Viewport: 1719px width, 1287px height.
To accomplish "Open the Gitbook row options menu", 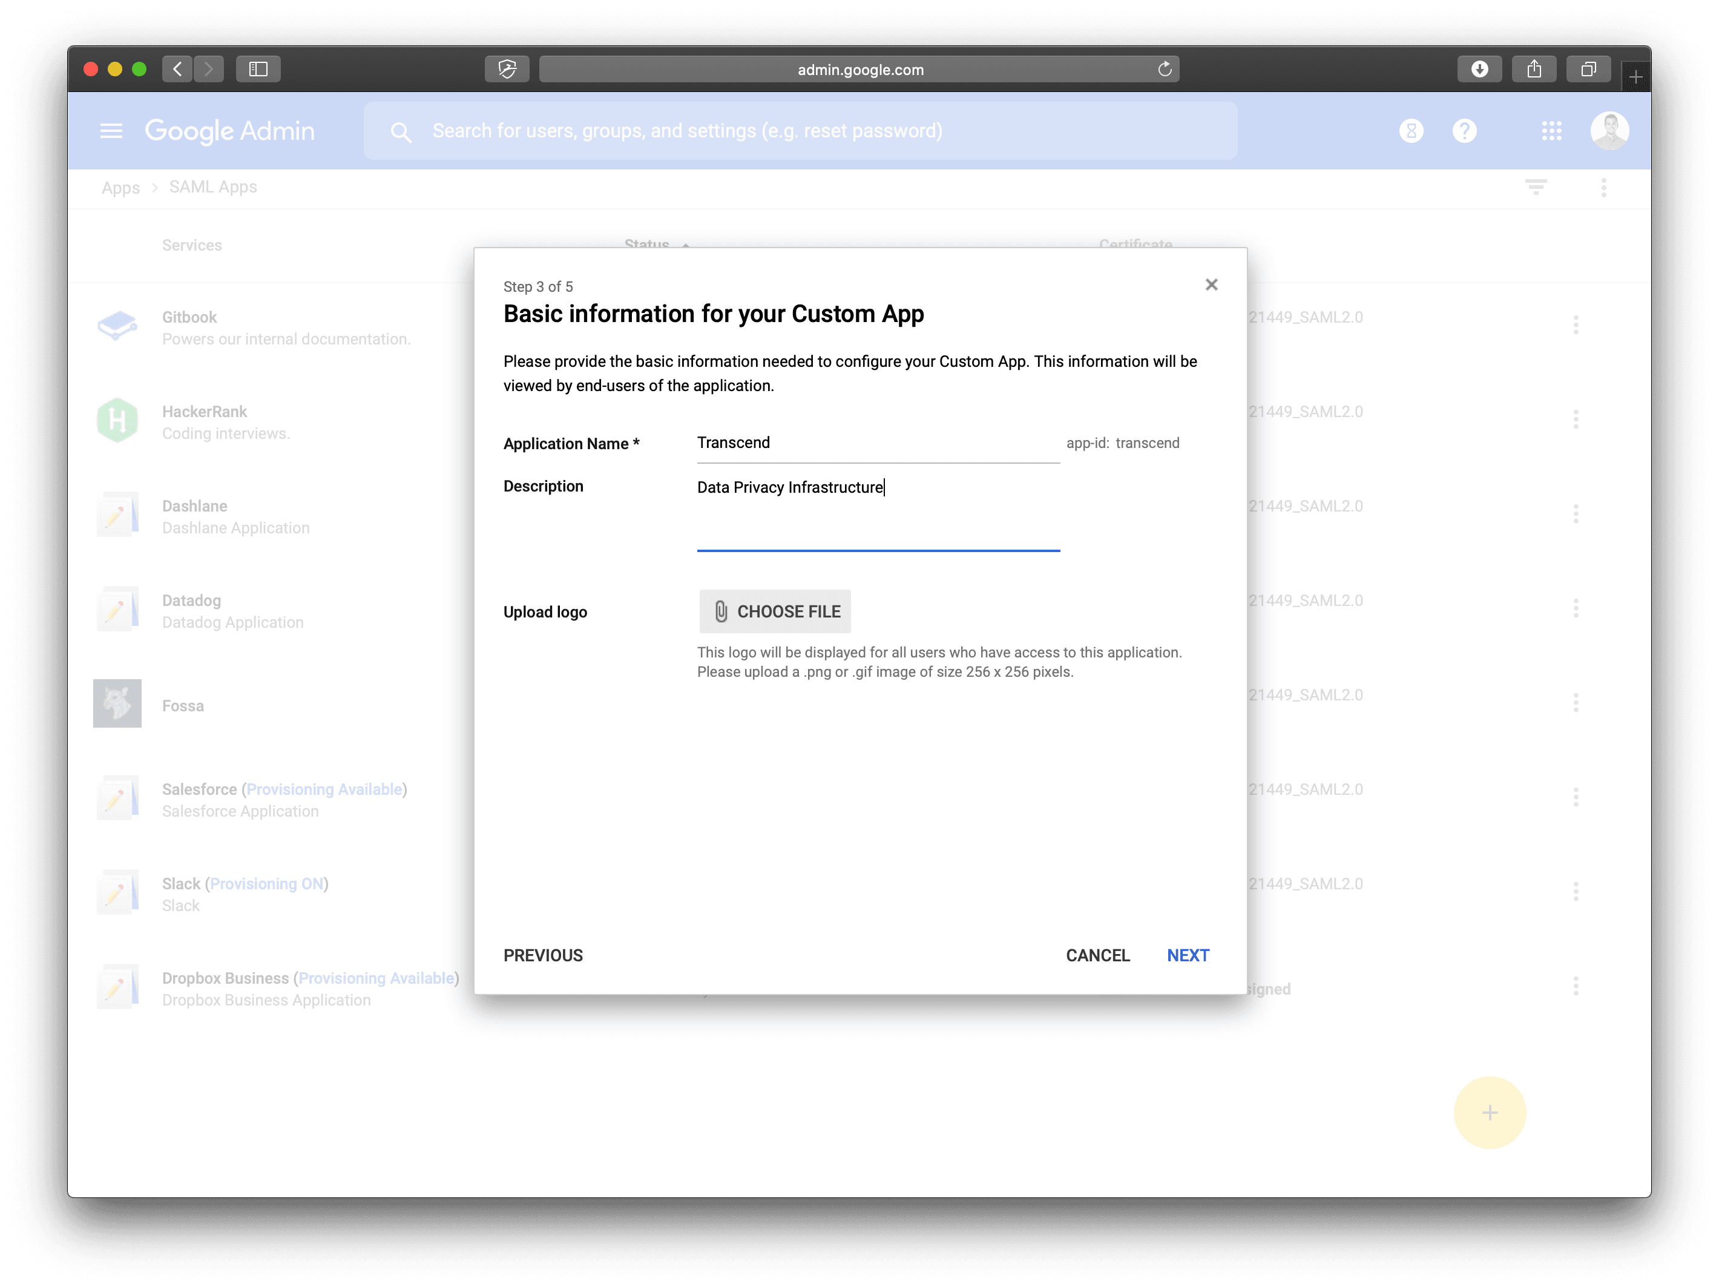I will [1575, 325].
